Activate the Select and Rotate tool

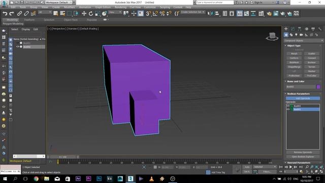pyautogui.click(x=91, y=14)
